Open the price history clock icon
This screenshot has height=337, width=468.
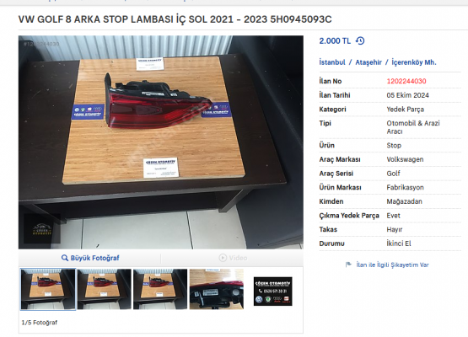pyautogui.click(x=360, y=40)
